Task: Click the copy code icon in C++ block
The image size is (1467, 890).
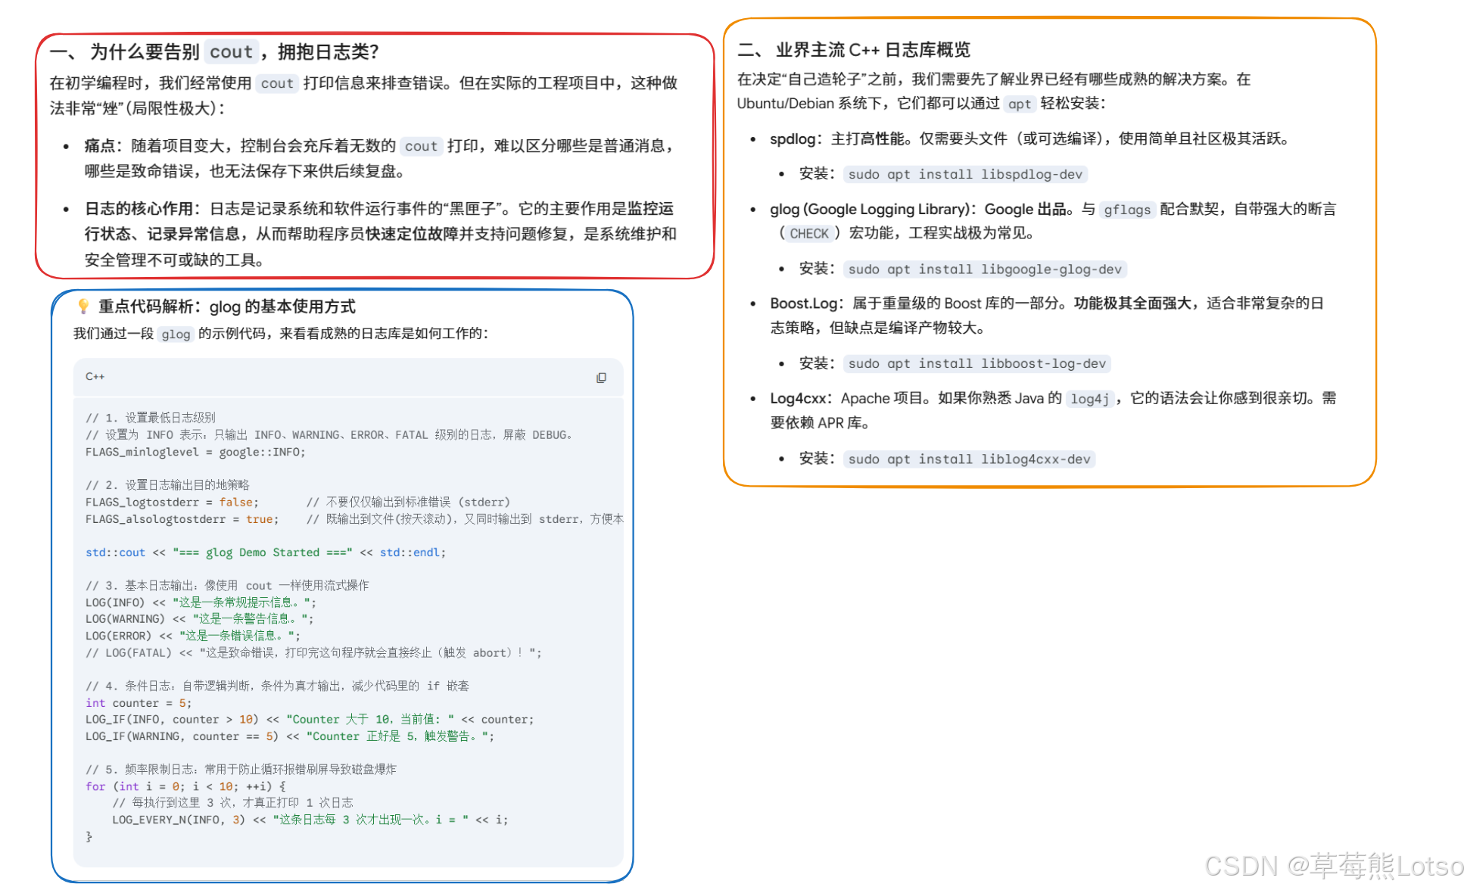Action: click(x=601, y=378)
